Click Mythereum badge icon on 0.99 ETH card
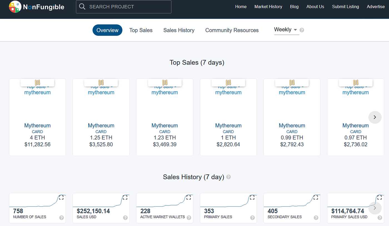 click(292, 82)
